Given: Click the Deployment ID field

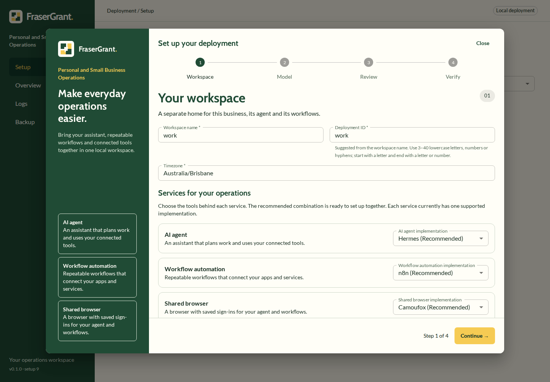Looking at the screenshot, I should [x=412, y=135].
